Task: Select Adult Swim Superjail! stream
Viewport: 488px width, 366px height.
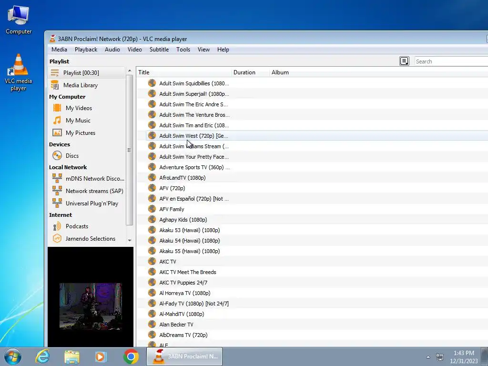Action: click(x=194, y=94)
